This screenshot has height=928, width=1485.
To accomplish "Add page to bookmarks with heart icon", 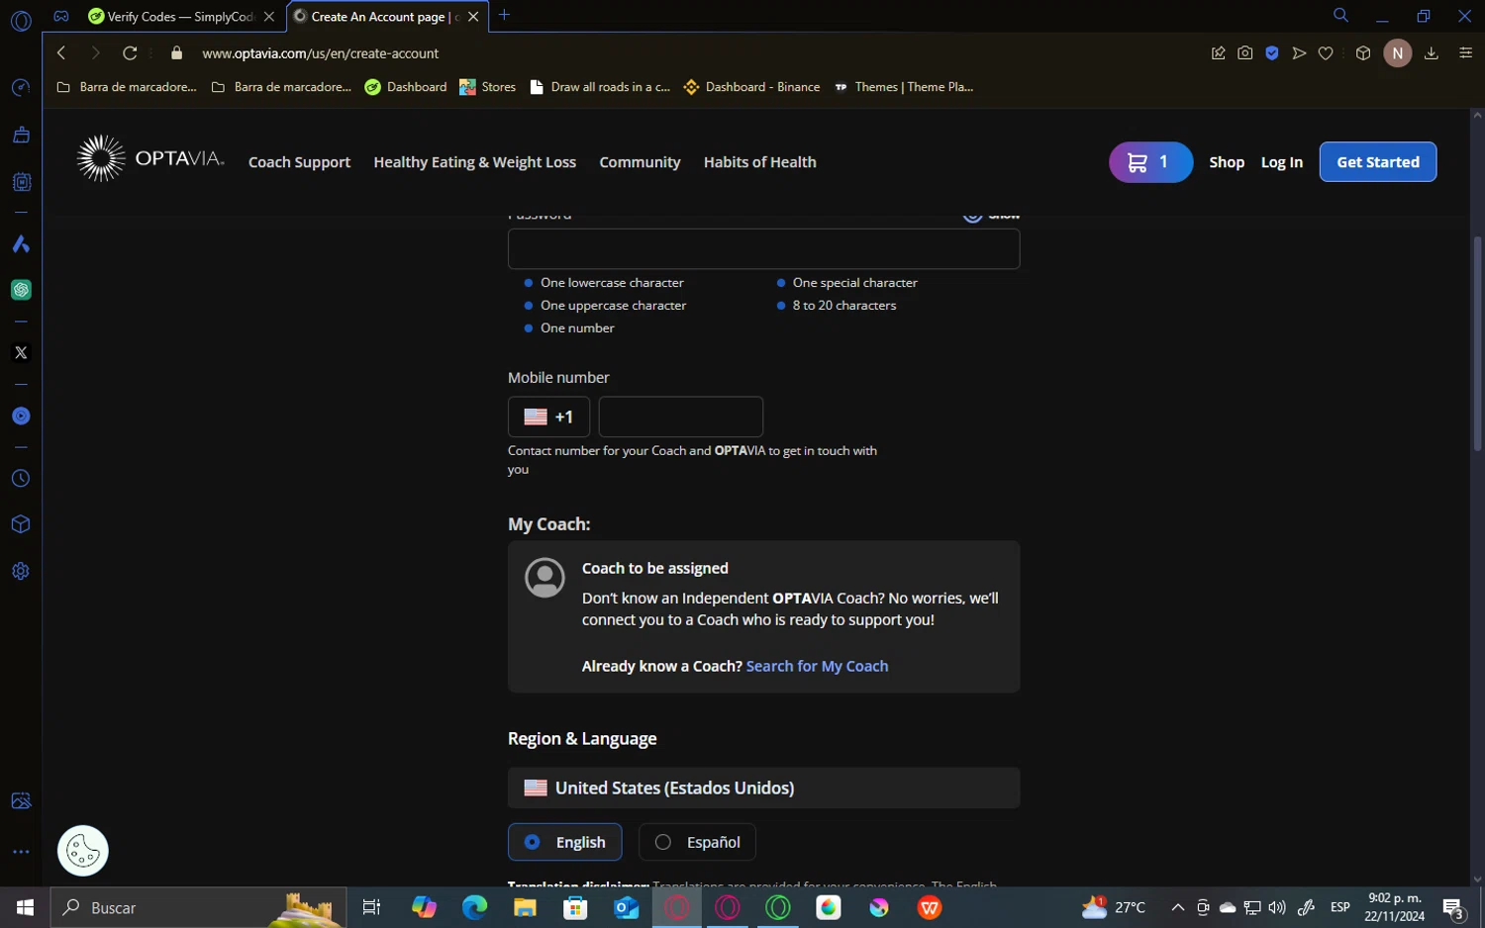I will tap(1326, 53).
